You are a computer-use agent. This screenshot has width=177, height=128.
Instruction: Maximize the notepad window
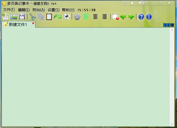(161, 3)
